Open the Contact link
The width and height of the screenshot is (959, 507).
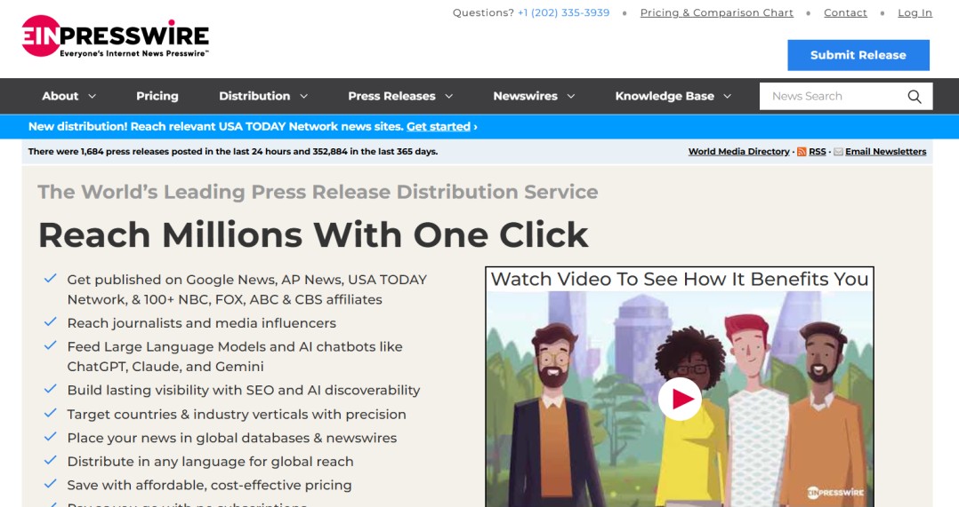[x=845, y=12]
